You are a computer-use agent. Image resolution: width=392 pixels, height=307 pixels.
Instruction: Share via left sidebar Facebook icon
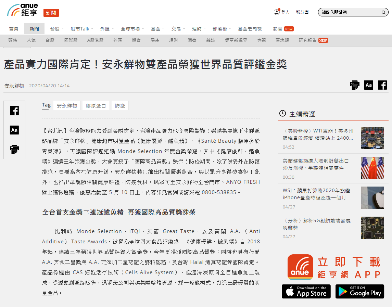tap(14, 111)
